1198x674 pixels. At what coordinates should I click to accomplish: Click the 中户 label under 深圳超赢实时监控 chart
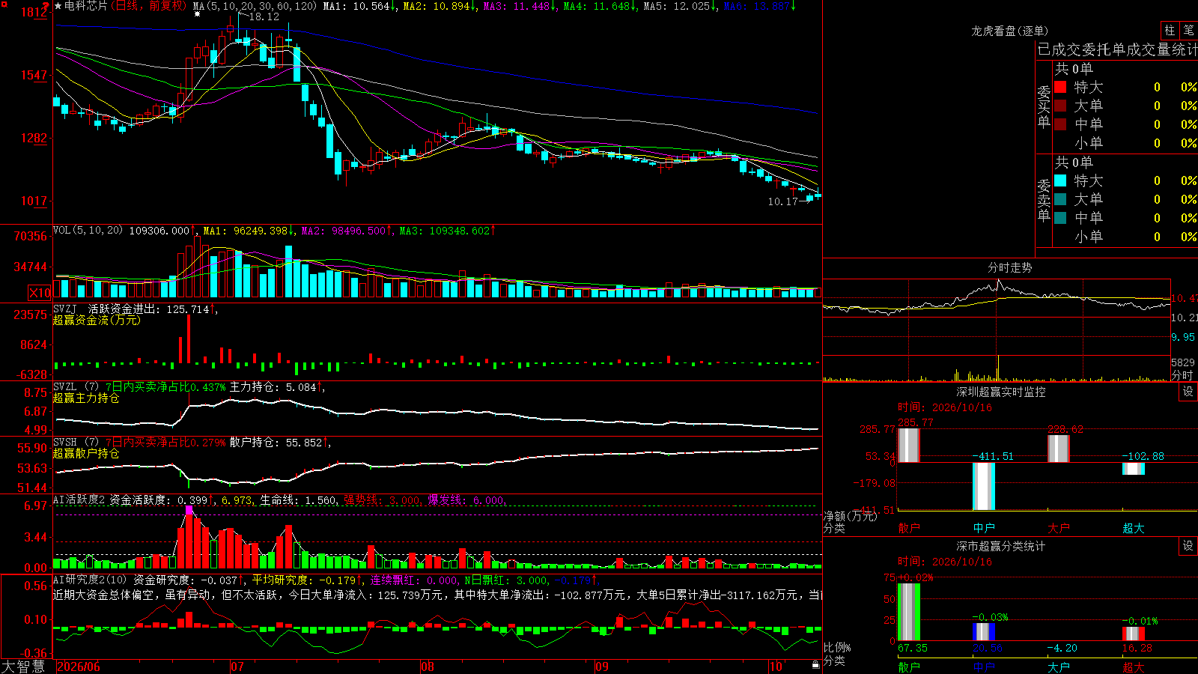point(984,528)
